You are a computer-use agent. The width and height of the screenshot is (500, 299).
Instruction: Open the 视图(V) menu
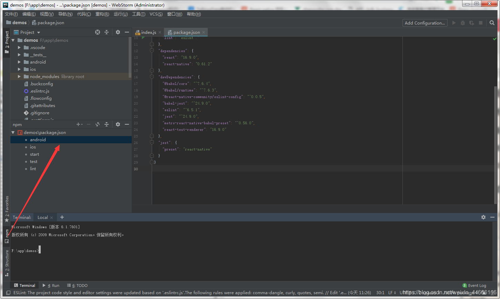(47, 14)
